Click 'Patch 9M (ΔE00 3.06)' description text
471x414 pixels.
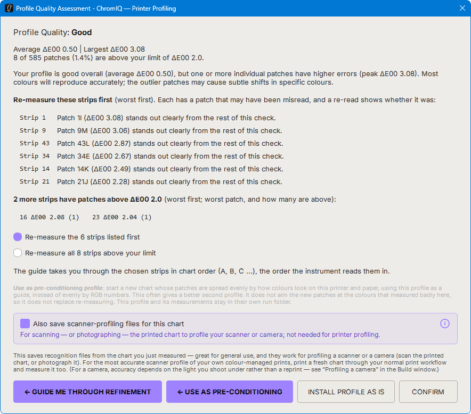tap(170, 130)
